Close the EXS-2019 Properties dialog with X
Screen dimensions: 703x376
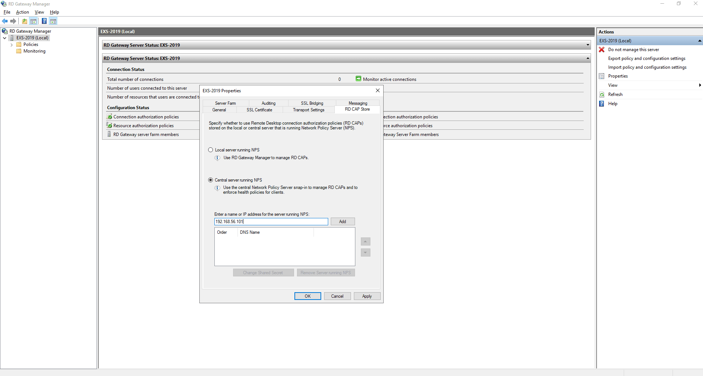[378, 90]
